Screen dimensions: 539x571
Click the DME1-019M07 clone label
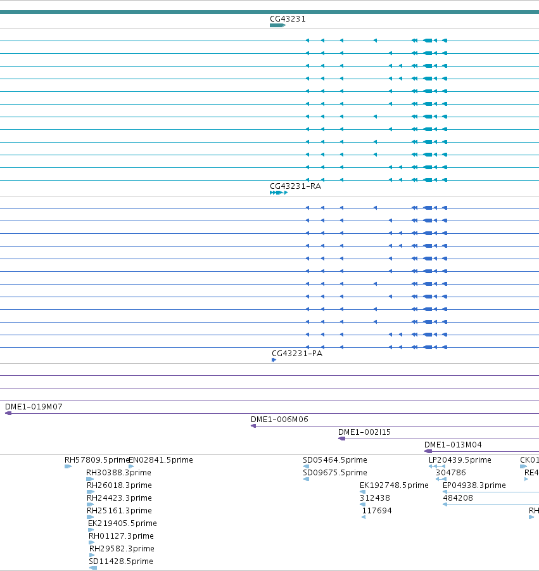pos(34,407)
